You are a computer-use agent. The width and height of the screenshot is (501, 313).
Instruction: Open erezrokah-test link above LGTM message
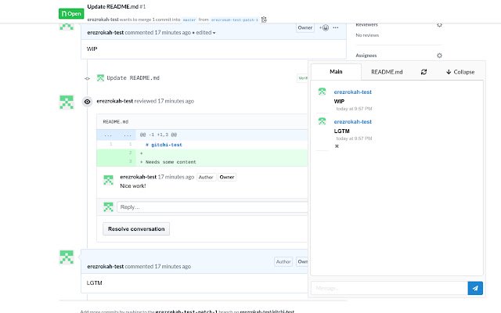tap(352, 122)
